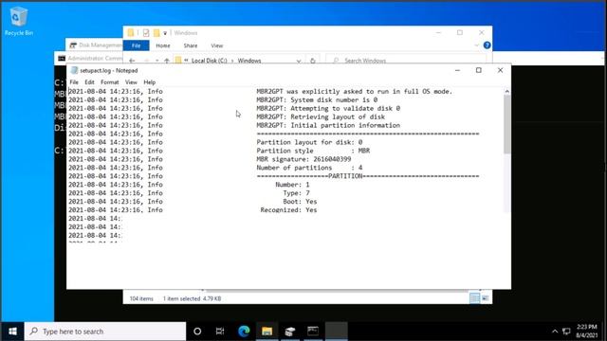Click Windows folder in address breadcrumb
The image size is (607, 341).
[x=249, y=61]
